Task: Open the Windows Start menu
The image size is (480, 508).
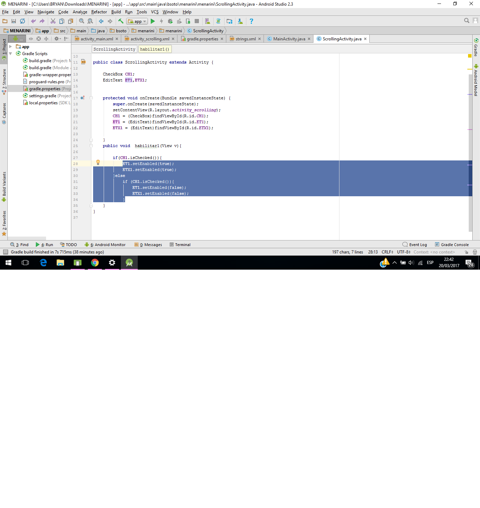Action: click(8, 263)
